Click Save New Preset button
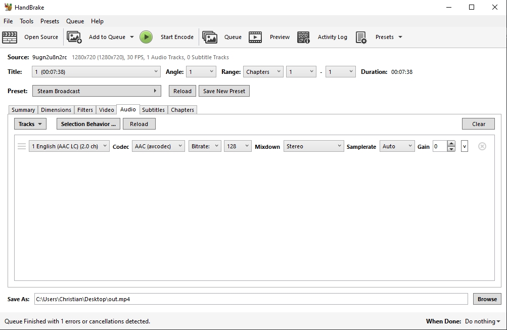Viewport: 507px width, 330px height. (224, 91)
